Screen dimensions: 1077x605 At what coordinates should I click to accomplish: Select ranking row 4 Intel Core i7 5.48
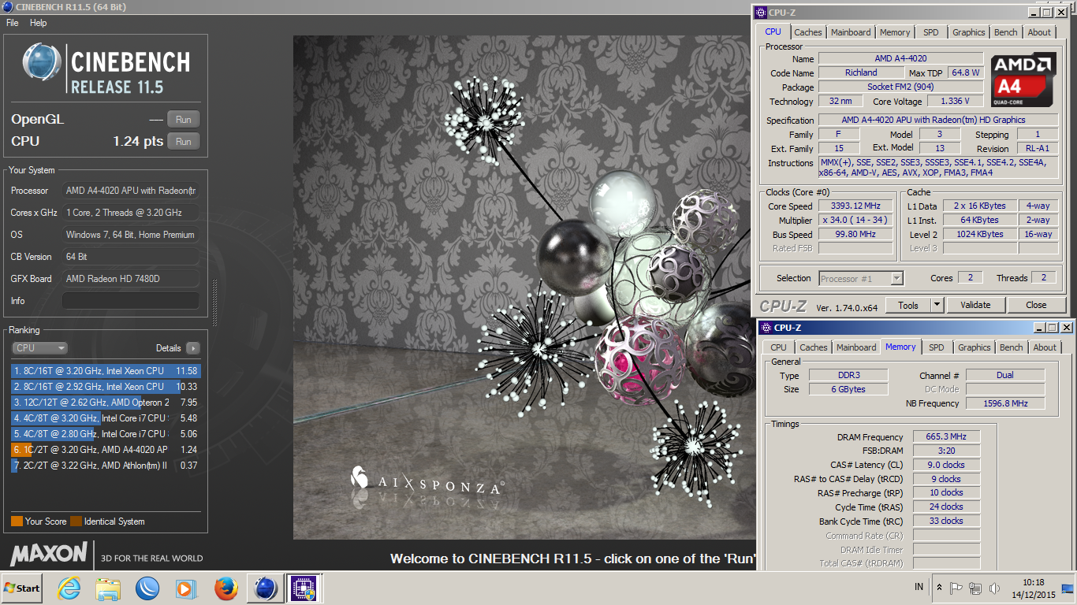(x=106, y=418)
